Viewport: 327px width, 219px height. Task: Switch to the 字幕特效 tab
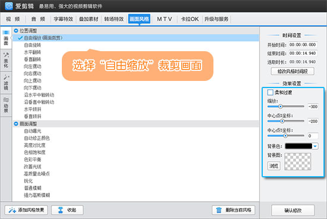(64, 19)
